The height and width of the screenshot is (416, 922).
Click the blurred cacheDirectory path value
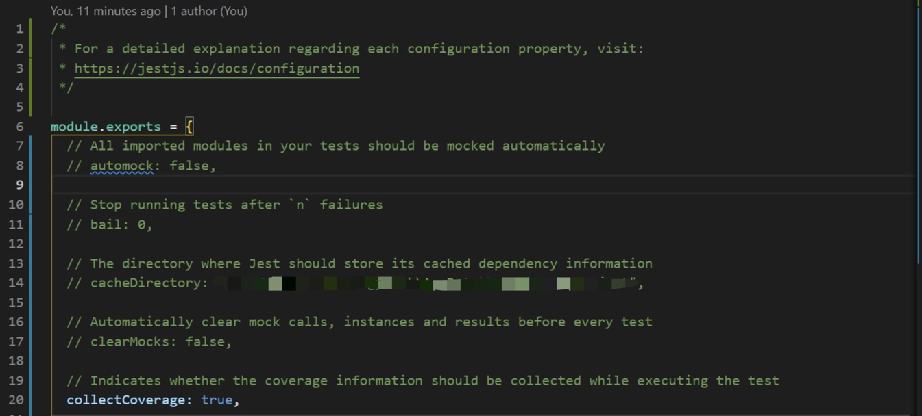tap(426, 283)
